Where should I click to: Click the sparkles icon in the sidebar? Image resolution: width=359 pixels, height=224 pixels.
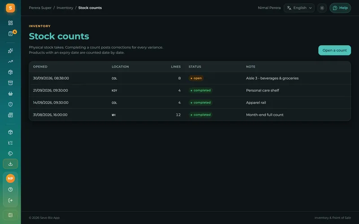[10, 51]
